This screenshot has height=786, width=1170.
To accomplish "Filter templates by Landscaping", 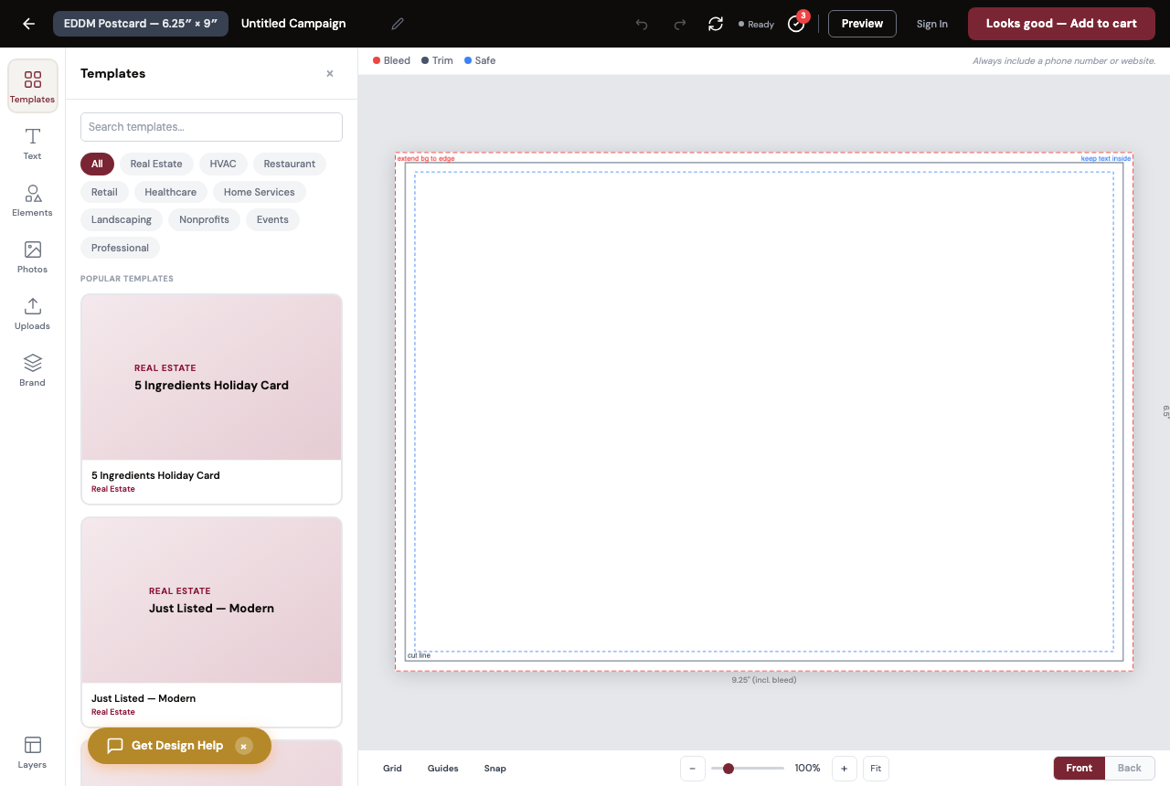I will [122, 219].
